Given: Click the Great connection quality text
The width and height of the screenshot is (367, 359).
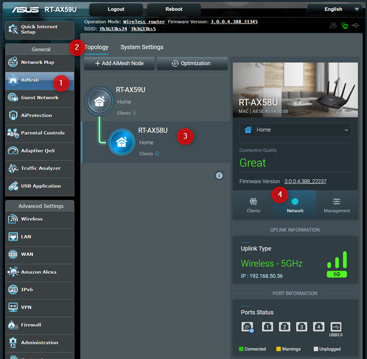Looking at the screenshot, I should coord(253,163).
